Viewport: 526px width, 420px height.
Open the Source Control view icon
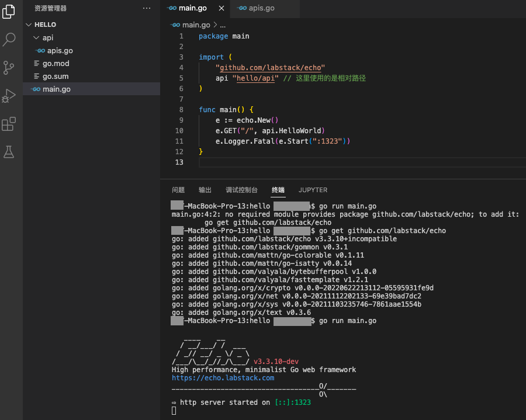9,68
